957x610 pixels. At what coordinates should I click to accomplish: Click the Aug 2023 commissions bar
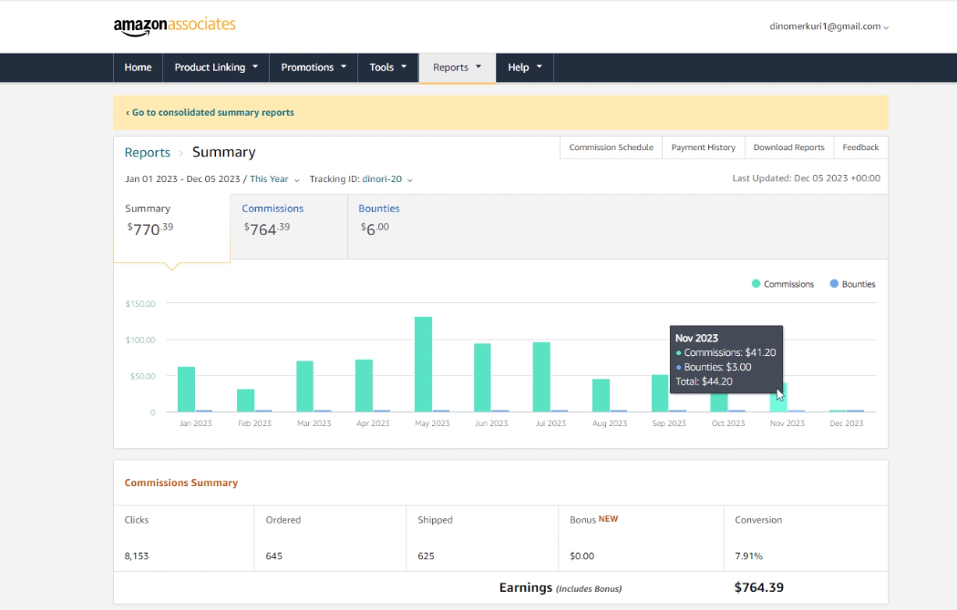click(601, 395)
